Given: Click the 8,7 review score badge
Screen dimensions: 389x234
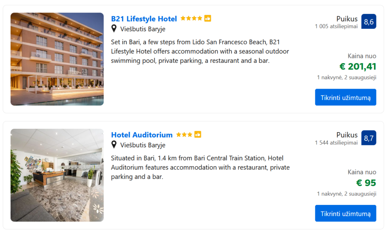Looking at the screenshot, I should (x=368, y=138).
